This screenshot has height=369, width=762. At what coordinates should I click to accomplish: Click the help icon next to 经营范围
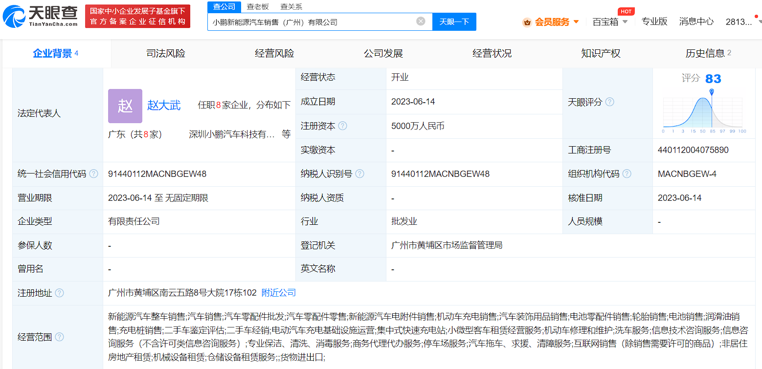pos(59,337)
